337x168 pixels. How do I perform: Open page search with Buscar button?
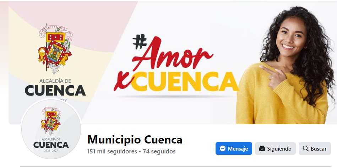(315, 148)
